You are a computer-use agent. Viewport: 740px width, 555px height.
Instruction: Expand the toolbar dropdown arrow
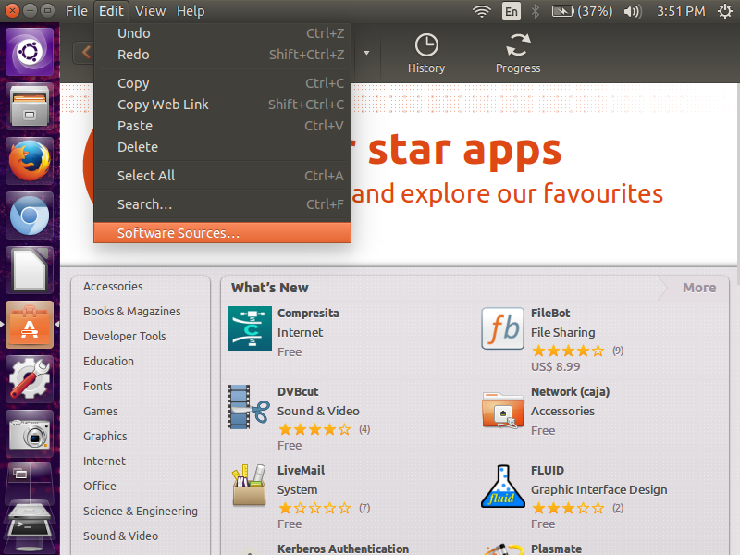click(366, 53)
